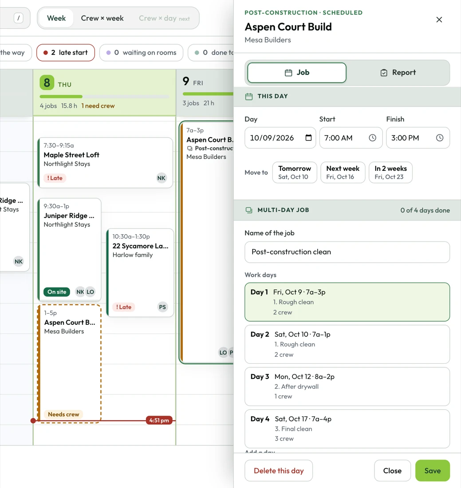Click Delete this day
The height and width of the screenshot is (488, 461).
point(279,471)
